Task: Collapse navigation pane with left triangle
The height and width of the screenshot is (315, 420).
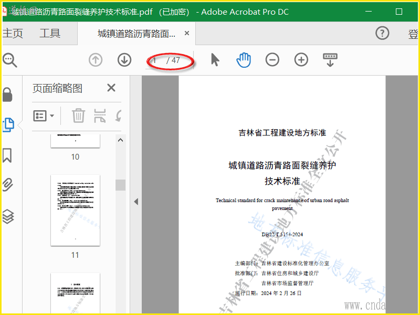Action: (136, 202)
